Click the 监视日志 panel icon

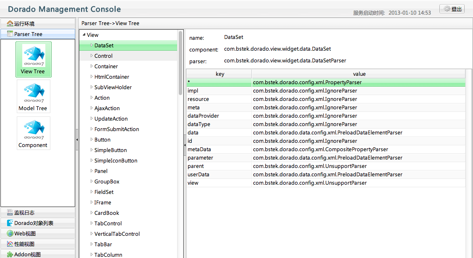[10, 213]
